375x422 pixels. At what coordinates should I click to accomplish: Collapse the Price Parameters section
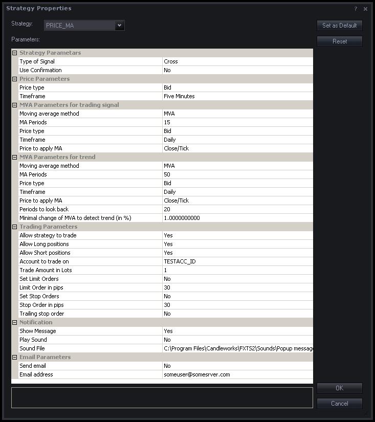coord(14,79)
